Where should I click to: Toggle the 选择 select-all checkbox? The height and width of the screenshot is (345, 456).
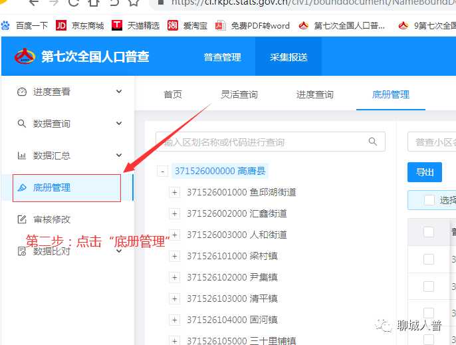pyautogui.click(x=429, y=200)
